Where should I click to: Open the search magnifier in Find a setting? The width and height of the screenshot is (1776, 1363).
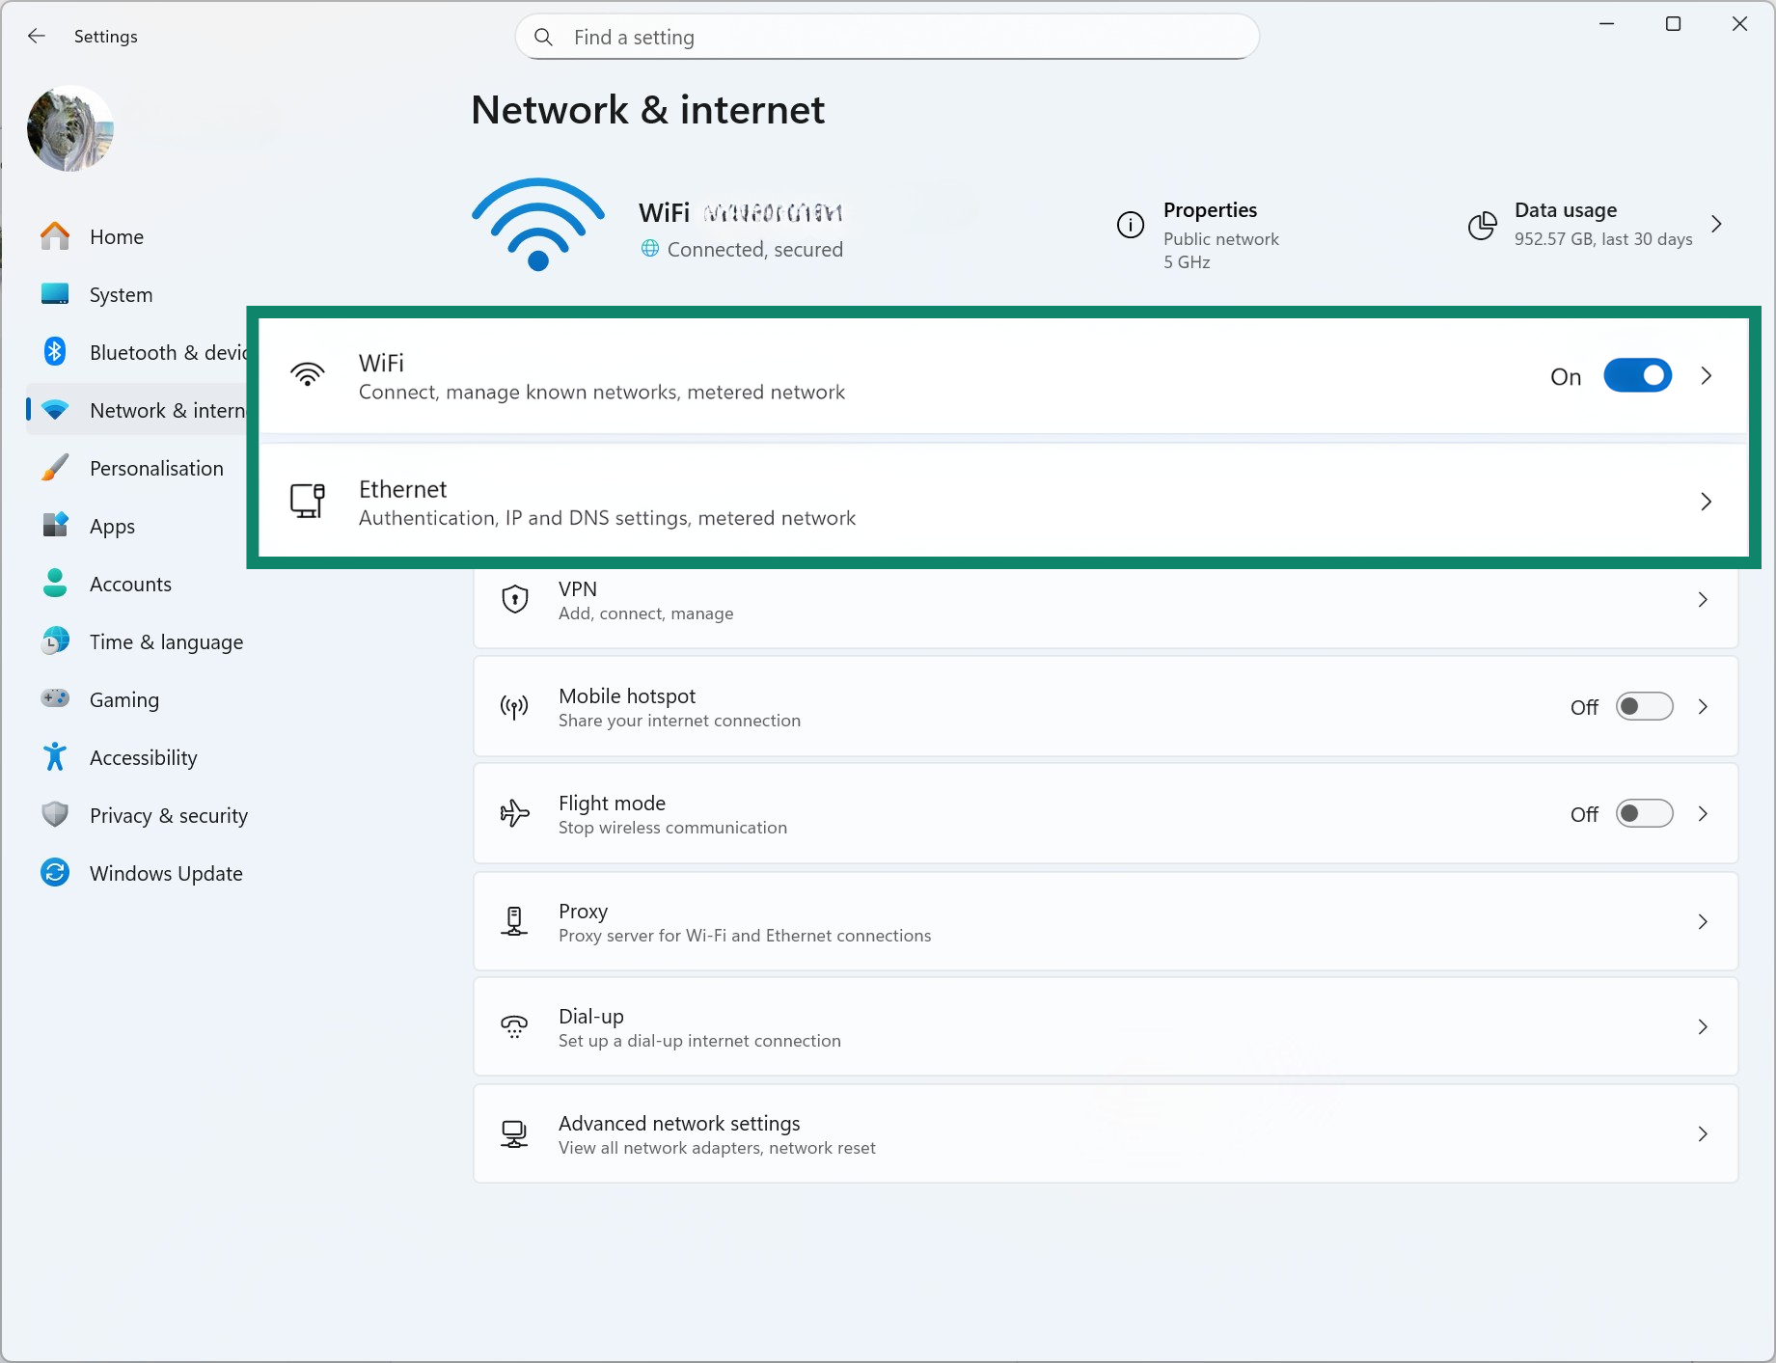point(543,37)
